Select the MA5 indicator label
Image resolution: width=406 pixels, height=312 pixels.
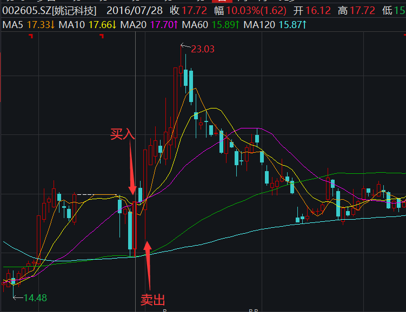tap(13, 24)
